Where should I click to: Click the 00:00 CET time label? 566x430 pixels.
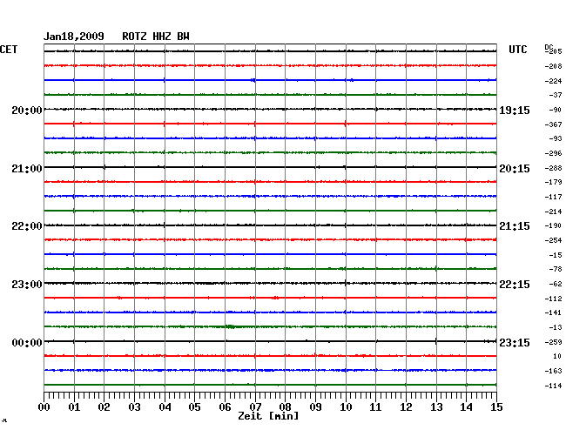27,342
